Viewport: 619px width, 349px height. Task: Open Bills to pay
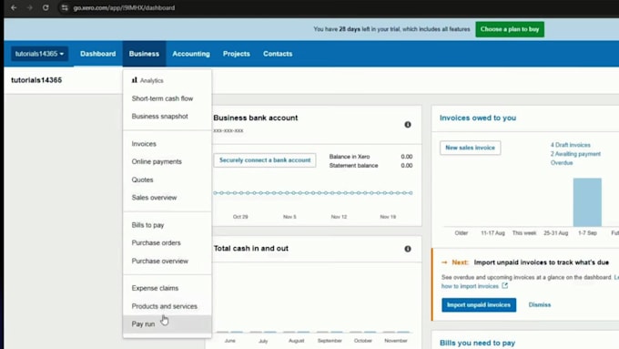click(167, 225)
